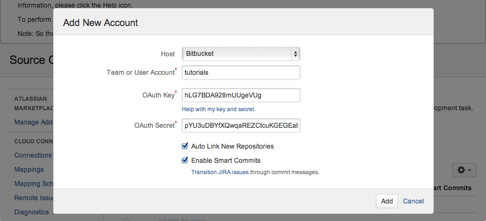Click the Atlassian Marketplace sidebar heading
The height and width of the screenshot is (221, 486).
point(34,104)
